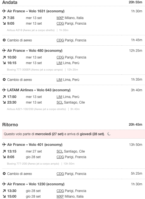145x199 pixels.
Task: Open the MXP airport link at 7:35 departure
Action: [x=60, y=18]
